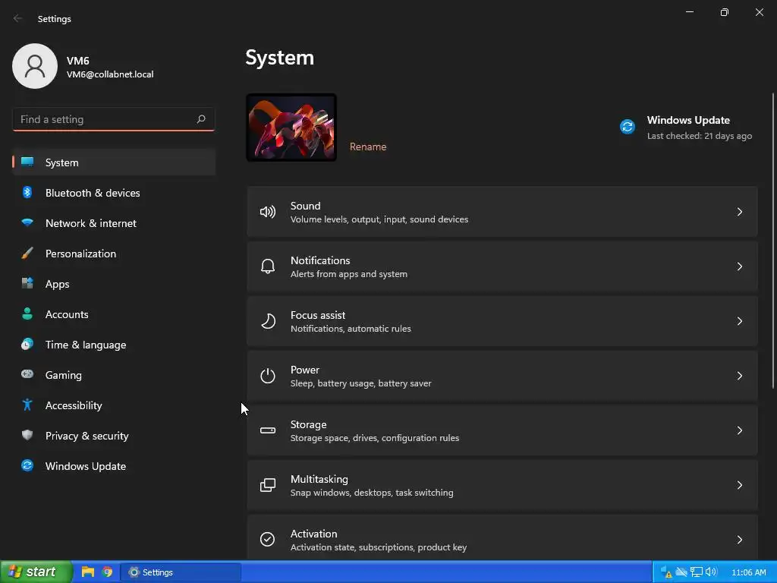The height and width of the screenshot is (583, 777).
Task: Click the Personalization paintbrush icon
Action: click(x=27, y=254)
